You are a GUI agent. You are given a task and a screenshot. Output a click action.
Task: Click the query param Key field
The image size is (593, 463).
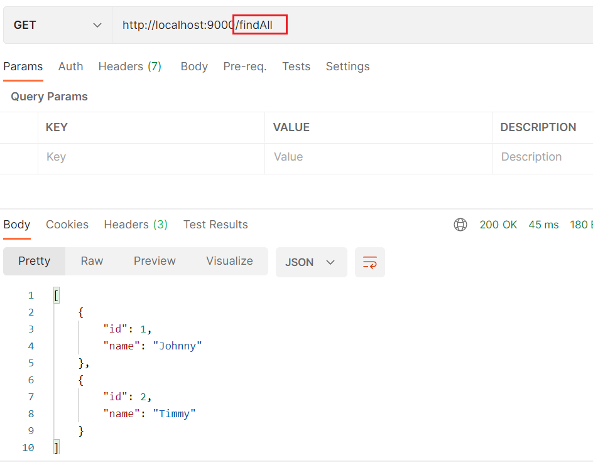(151, 159)
